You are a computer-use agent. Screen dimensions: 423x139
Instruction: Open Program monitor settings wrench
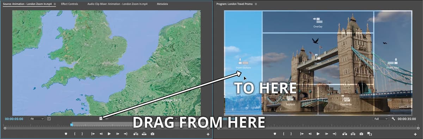pos(393,119)
